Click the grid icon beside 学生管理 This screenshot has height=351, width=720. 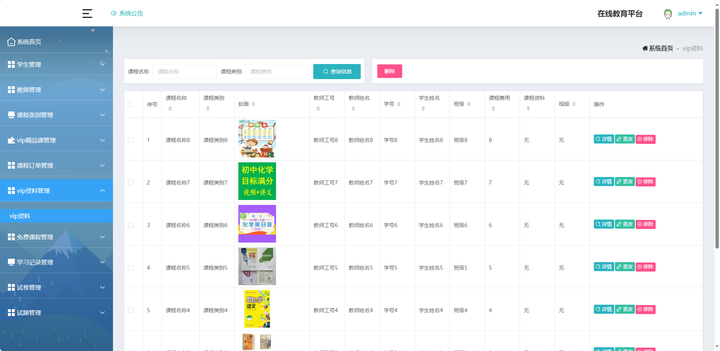[x=11, y=64]
